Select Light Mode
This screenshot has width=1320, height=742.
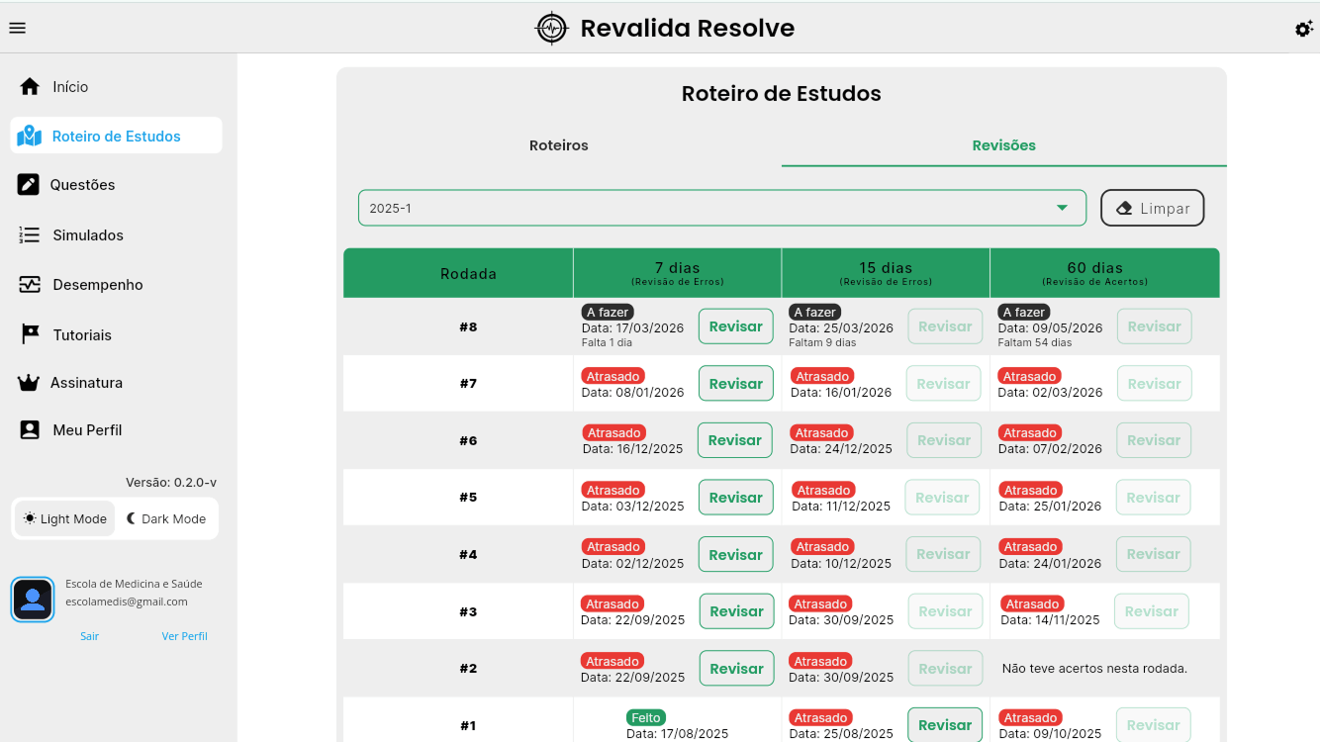tap(63, 518)
